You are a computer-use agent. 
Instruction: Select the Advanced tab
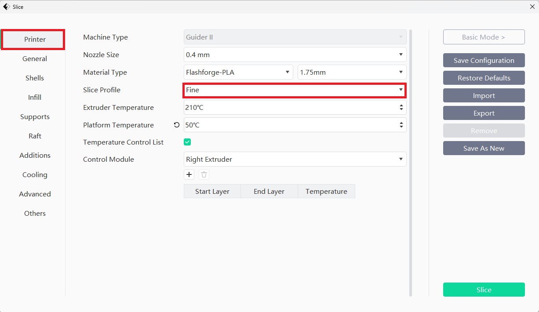35,194
